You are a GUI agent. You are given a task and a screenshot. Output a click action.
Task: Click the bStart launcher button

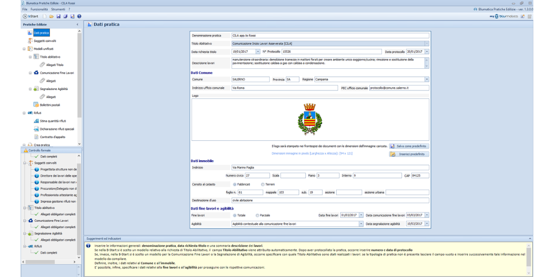pyautogui.click(x=30, y=16)
